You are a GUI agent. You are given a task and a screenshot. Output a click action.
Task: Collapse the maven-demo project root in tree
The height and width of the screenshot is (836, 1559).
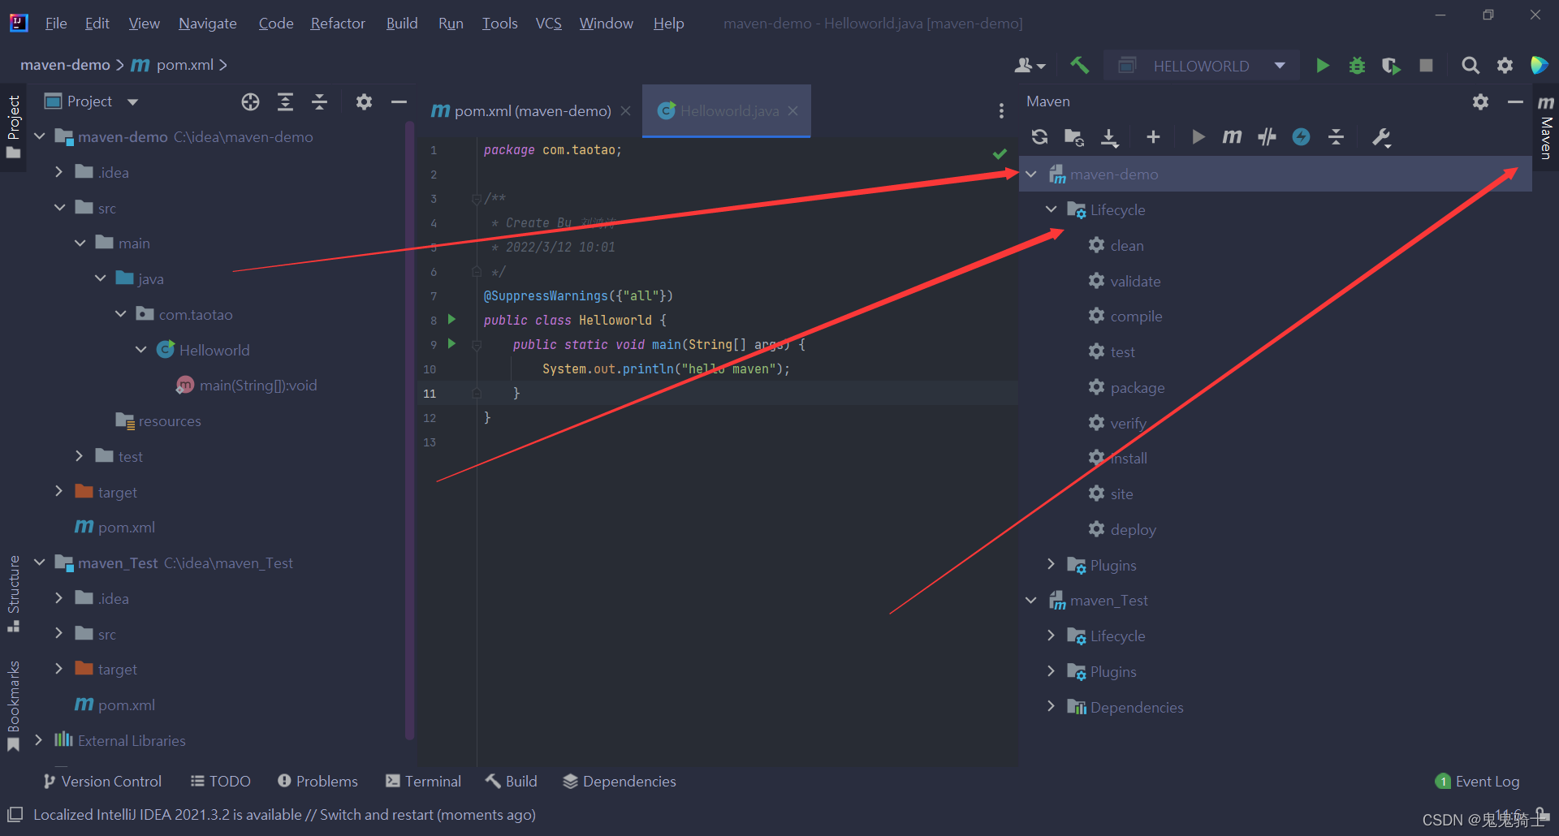[39, 136]
